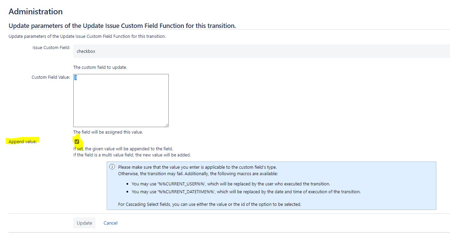The height and width of the screenshot is (243, 450).
Task: Click the 'Custom Field Value:' label
Action: pos(51,77)
